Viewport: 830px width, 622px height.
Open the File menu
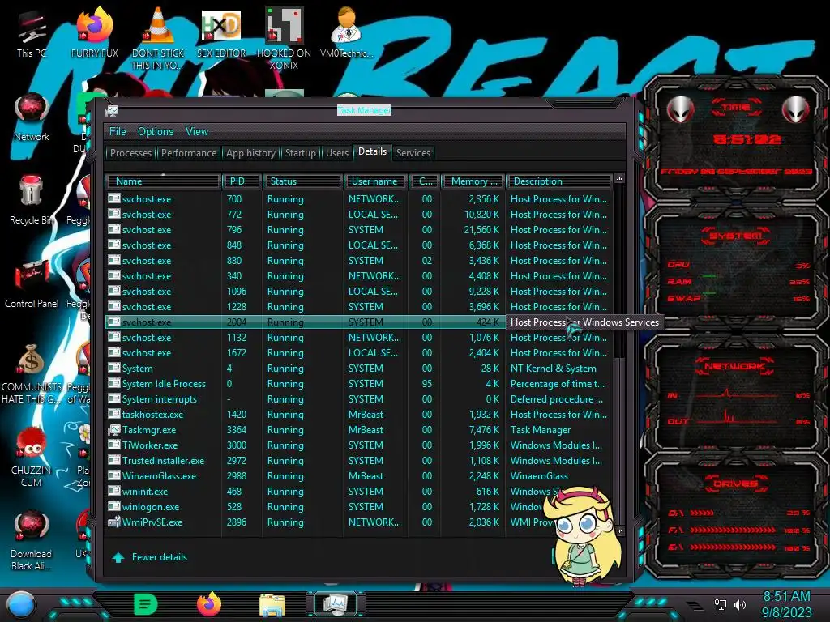(118, 132)
